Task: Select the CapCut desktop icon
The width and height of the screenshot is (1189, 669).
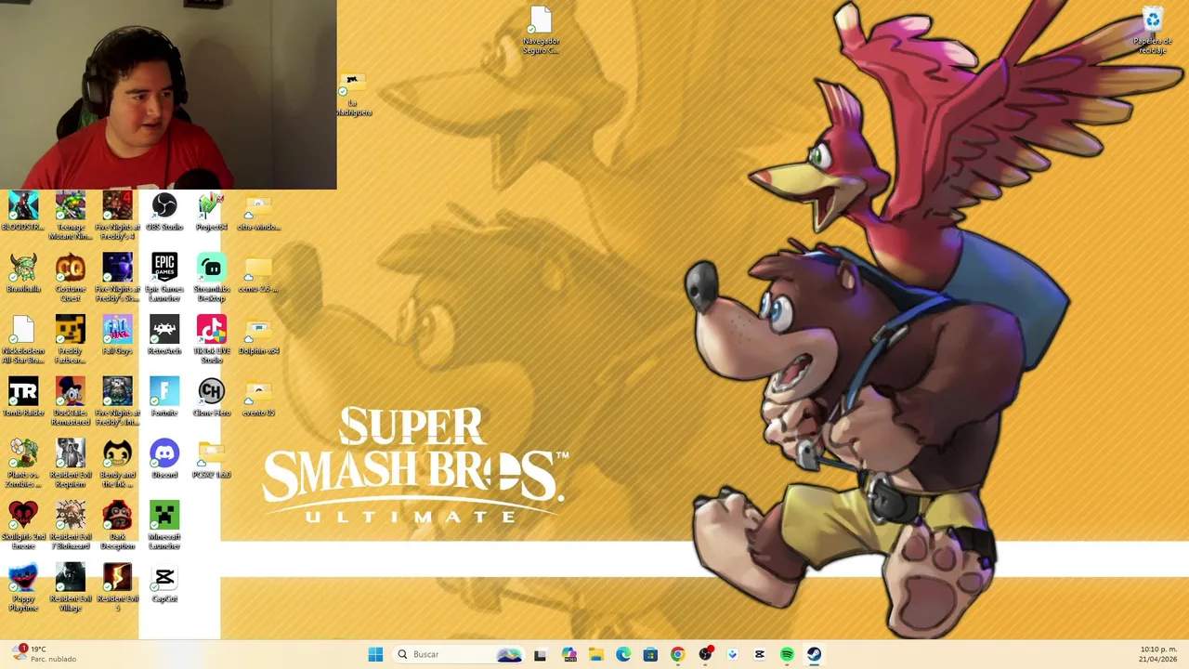Action: tap(164, 584)
